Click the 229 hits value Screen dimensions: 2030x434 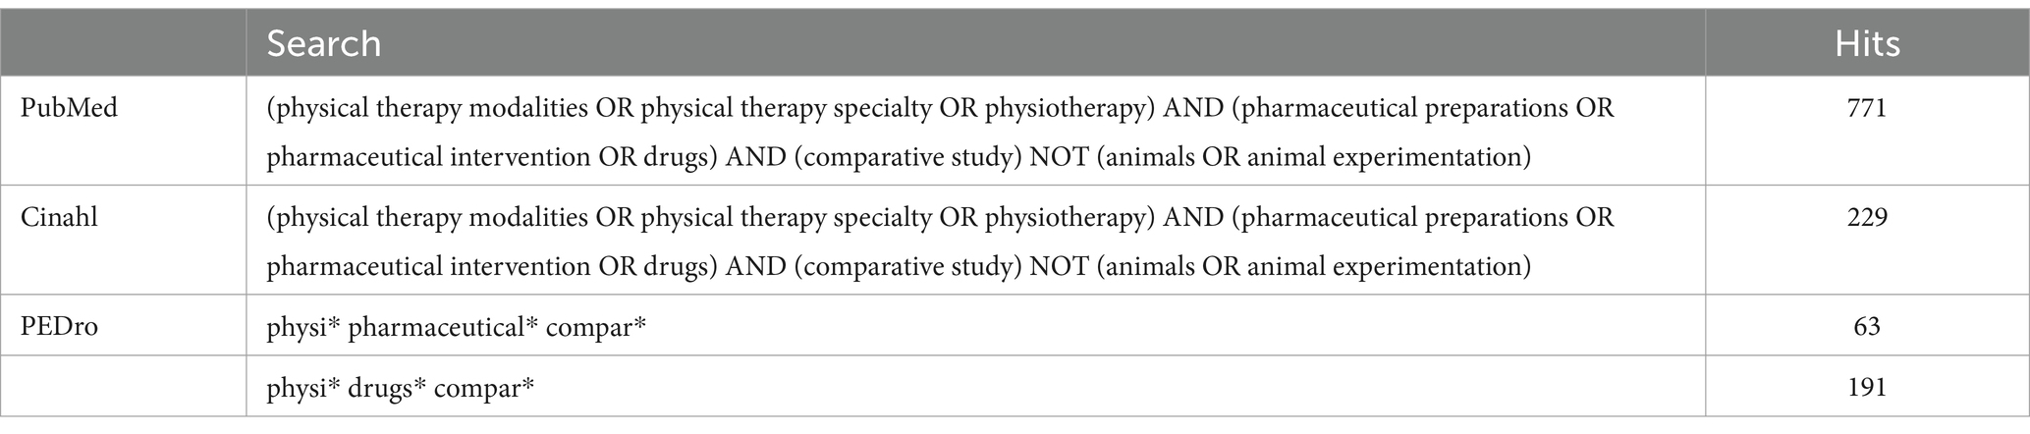click(1867, 217)
